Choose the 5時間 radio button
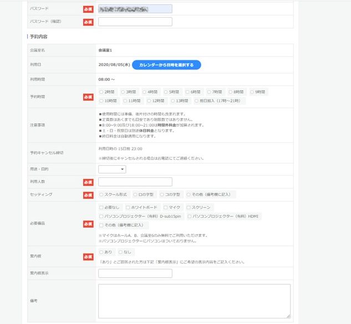The height and width of the screenshot is (324, 351). click(166, 92)
